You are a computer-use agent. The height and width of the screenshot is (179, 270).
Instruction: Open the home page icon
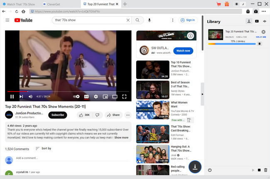coord(23,12)
